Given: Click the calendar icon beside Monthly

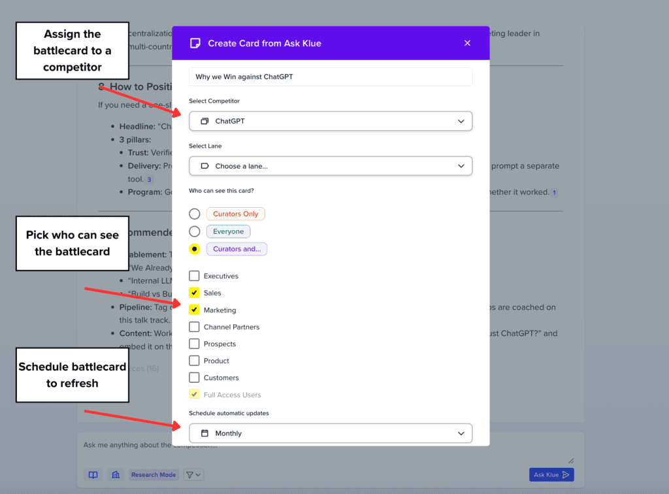Looking at the screenshot, I should [x=204, y=433].
